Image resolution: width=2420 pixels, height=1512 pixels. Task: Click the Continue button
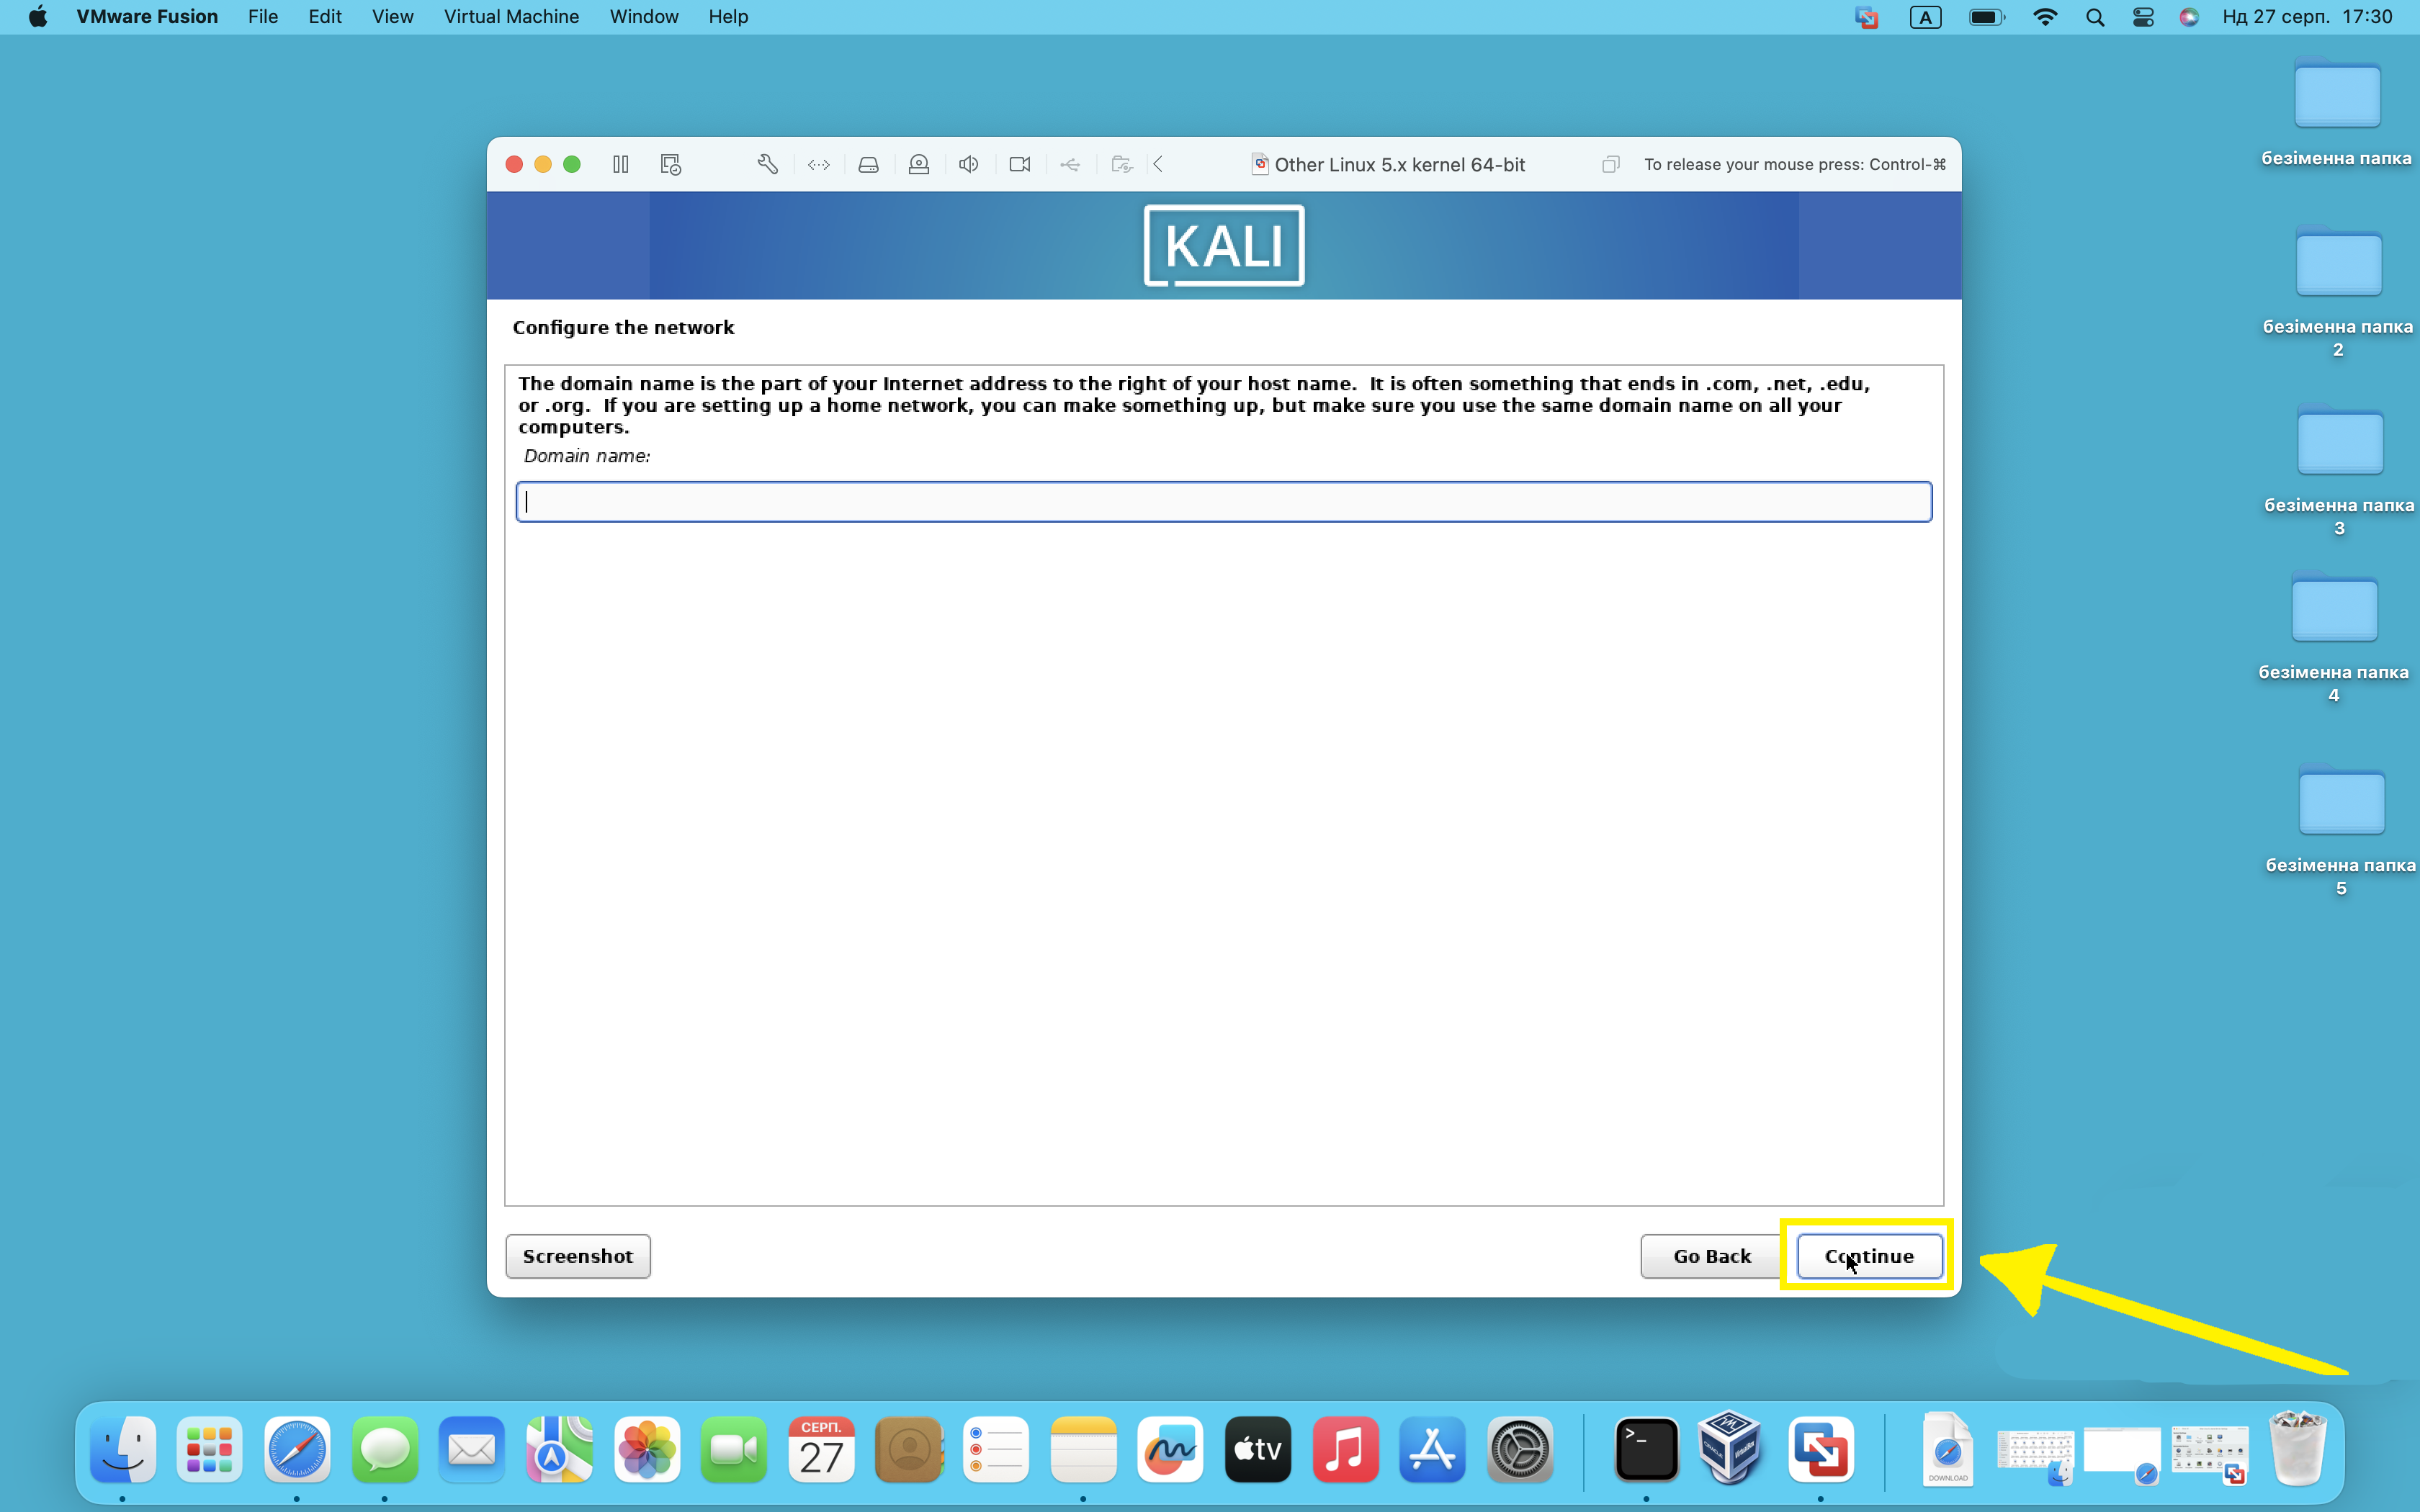click(1869, 1256)
